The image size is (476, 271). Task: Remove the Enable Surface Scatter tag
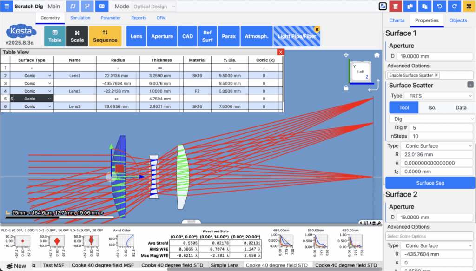point(436,75)
